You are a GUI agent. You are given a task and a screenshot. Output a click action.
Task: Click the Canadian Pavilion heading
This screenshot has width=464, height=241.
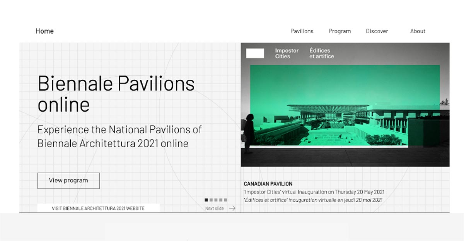(268, 184)
